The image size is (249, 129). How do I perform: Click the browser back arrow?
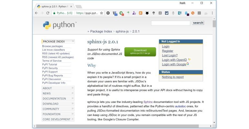36,13
